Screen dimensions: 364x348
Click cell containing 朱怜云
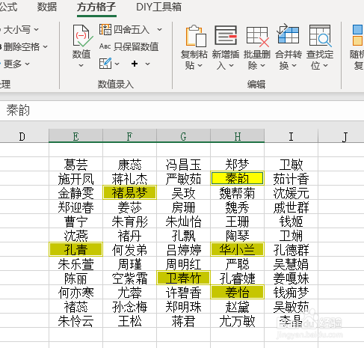click(x=75, y=320)
